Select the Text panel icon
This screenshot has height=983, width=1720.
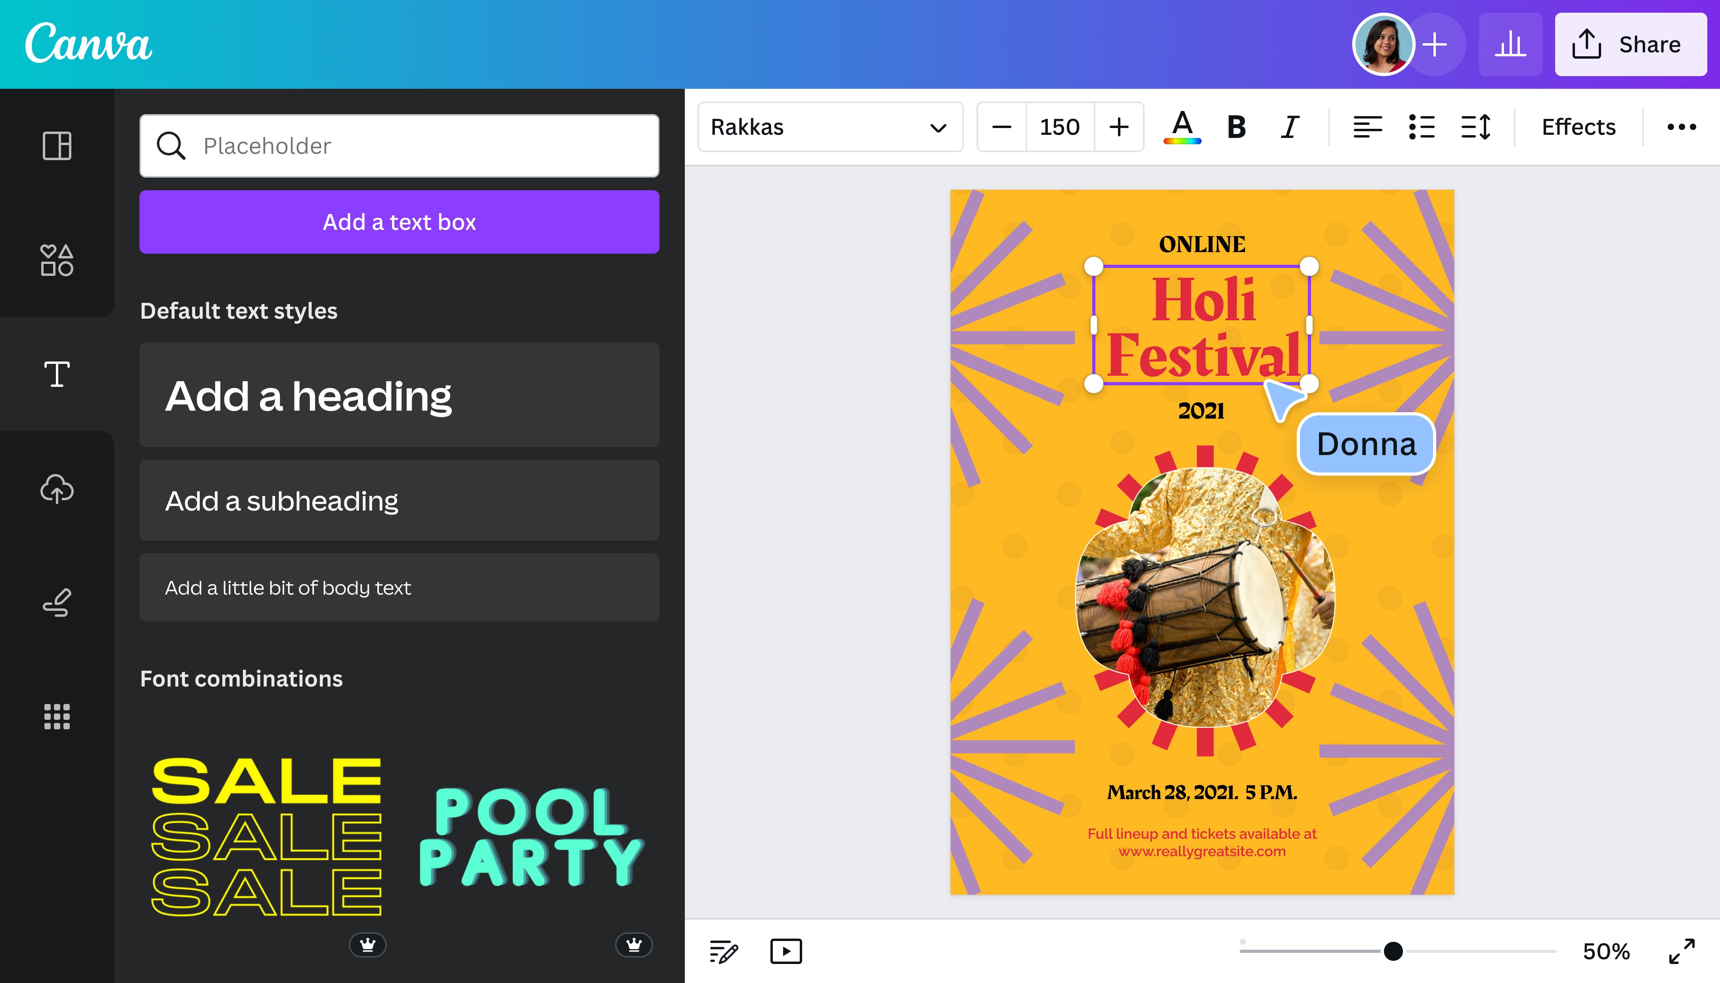tap(57, 373)
